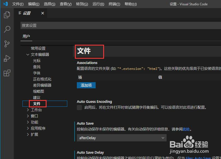
Task: Follow the Files: Auto Save link
Action: pos(198,158)
